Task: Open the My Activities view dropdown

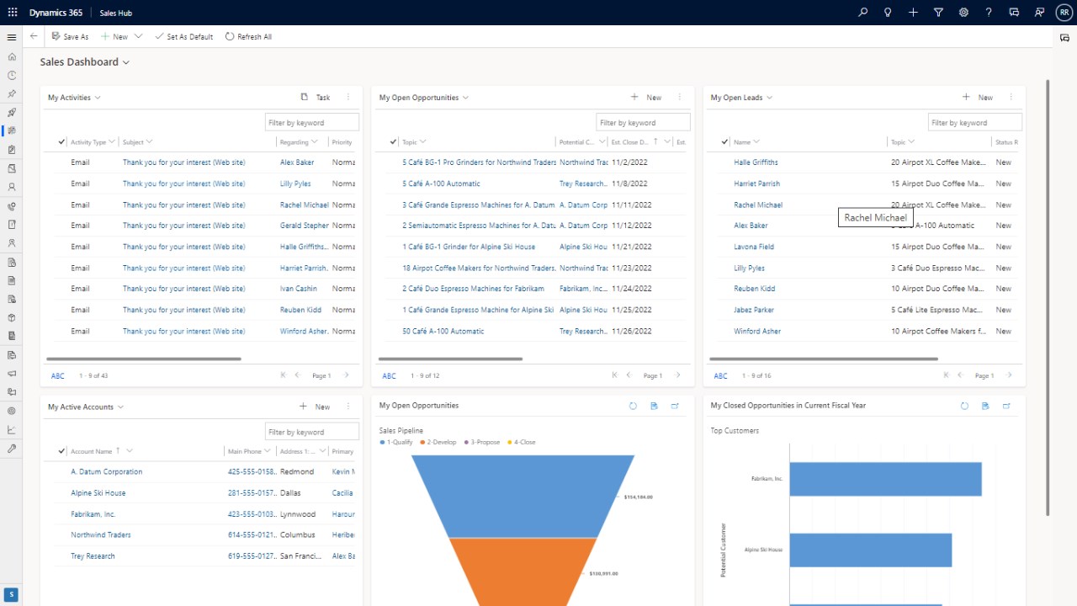Action: [98, 98]
